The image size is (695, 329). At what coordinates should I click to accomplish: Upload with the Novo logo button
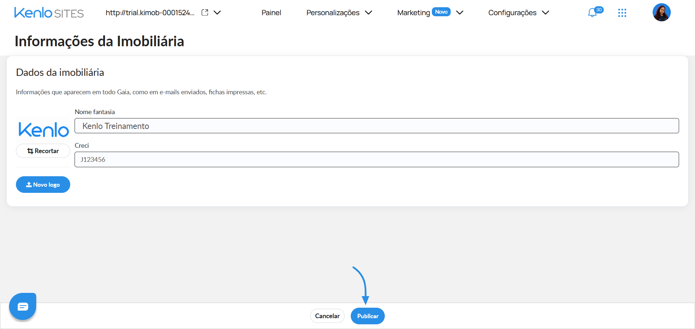click(x=43, y=185)
